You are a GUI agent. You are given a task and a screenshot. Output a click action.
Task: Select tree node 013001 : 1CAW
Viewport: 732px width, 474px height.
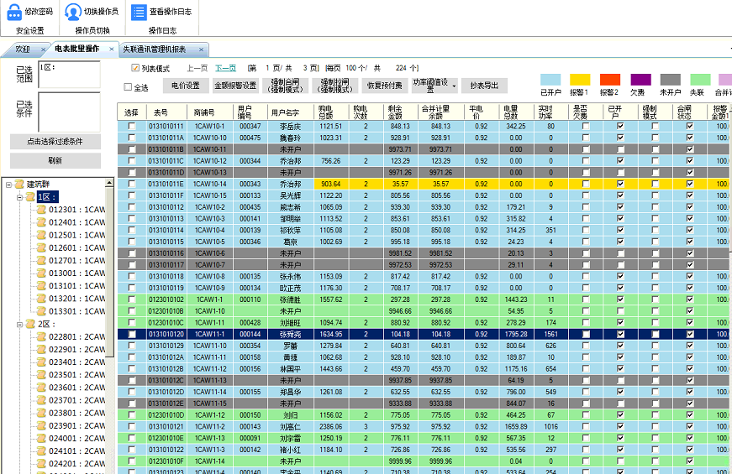[76, 273]
